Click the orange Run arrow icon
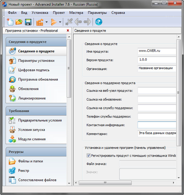184x195 pixels. point(54,22)
